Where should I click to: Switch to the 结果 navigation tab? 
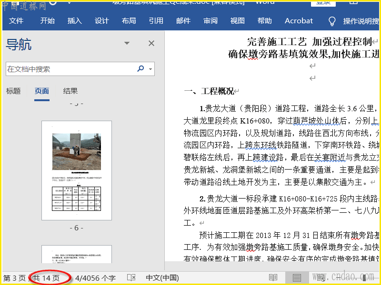point(70,91)
